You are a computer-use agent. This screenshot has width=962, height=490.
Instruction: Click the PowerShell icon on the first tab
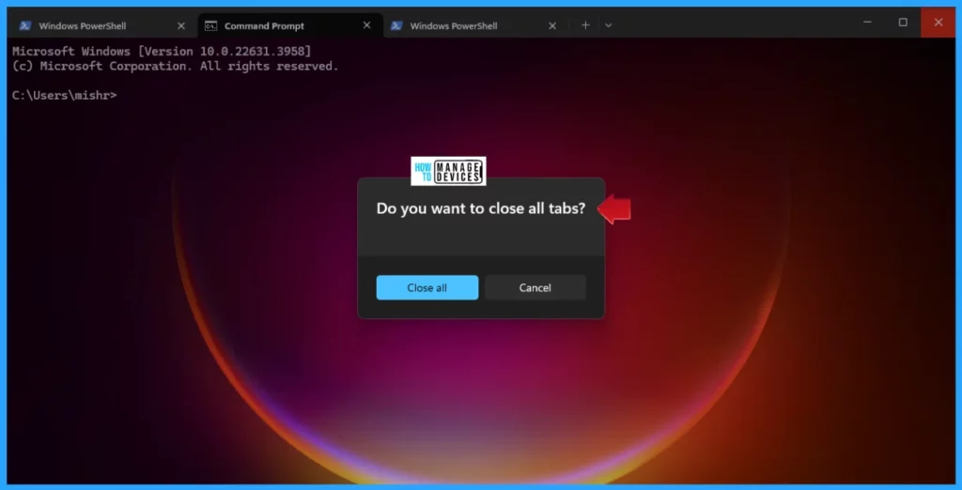25,25
